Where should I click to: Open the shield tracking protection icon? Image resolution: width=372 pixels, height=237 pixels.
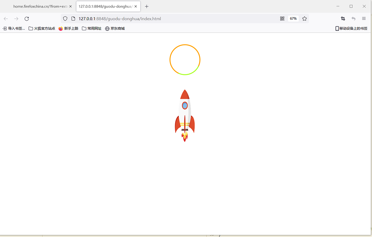pyautogui.click(x=65, y=19)
